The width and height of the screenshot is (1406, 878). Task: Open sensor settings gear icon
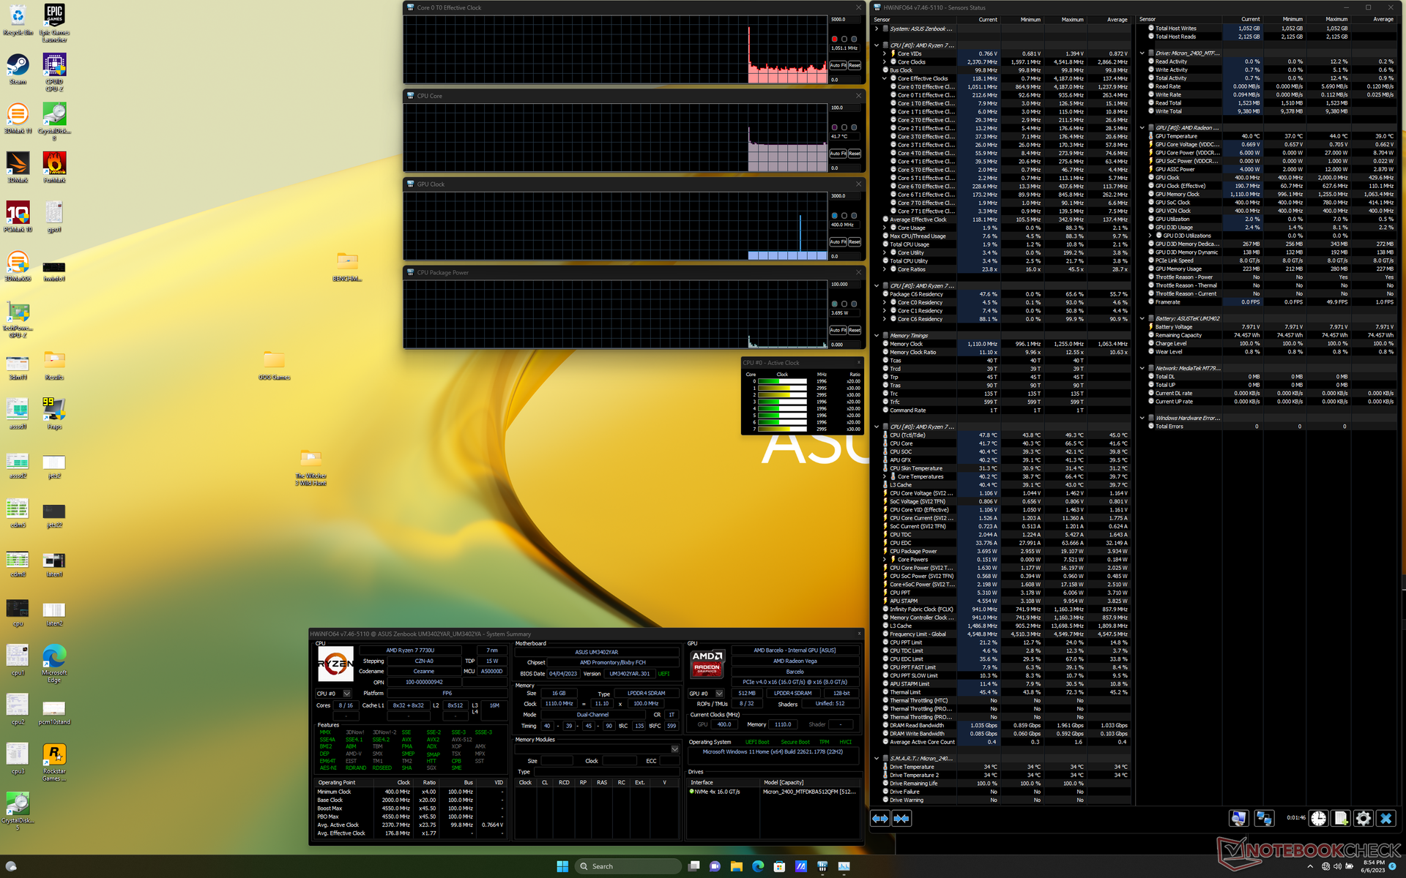click(x=1363, y=819)
